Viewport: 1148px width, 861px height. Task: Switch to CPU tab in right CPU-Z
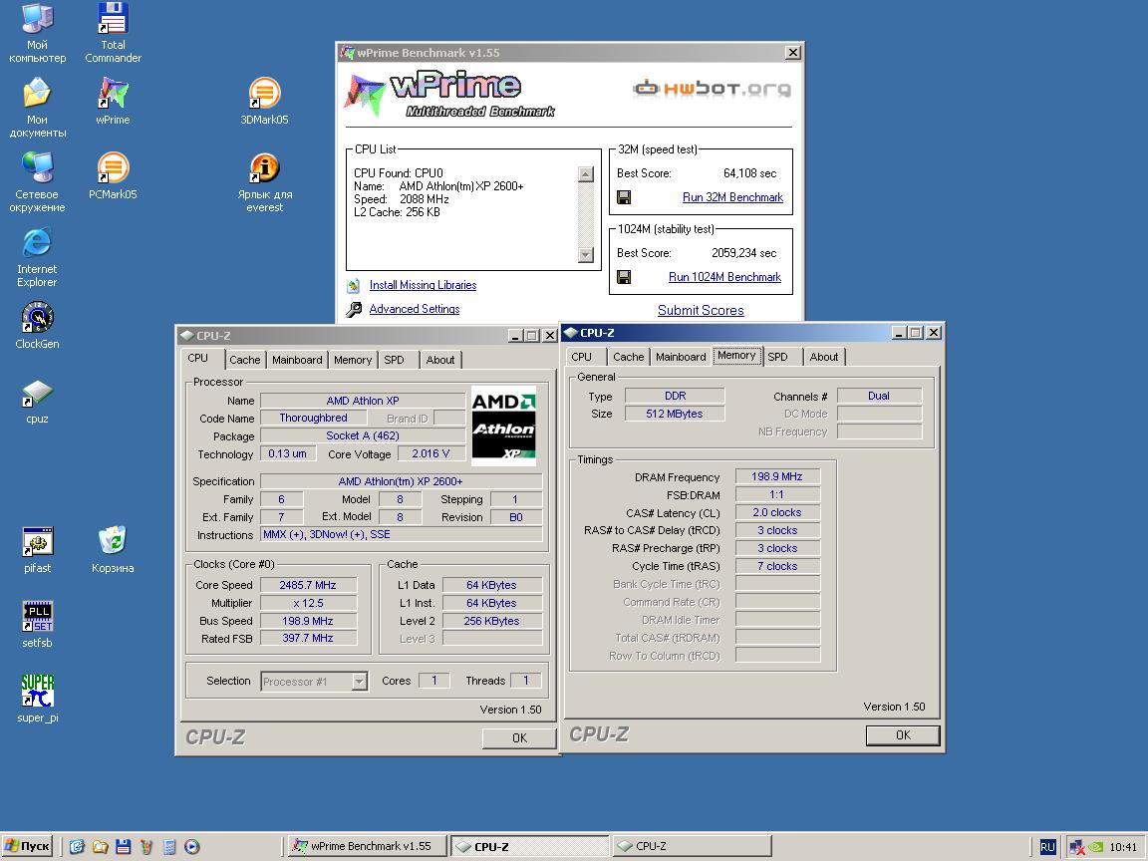click(x=581, y=358)
